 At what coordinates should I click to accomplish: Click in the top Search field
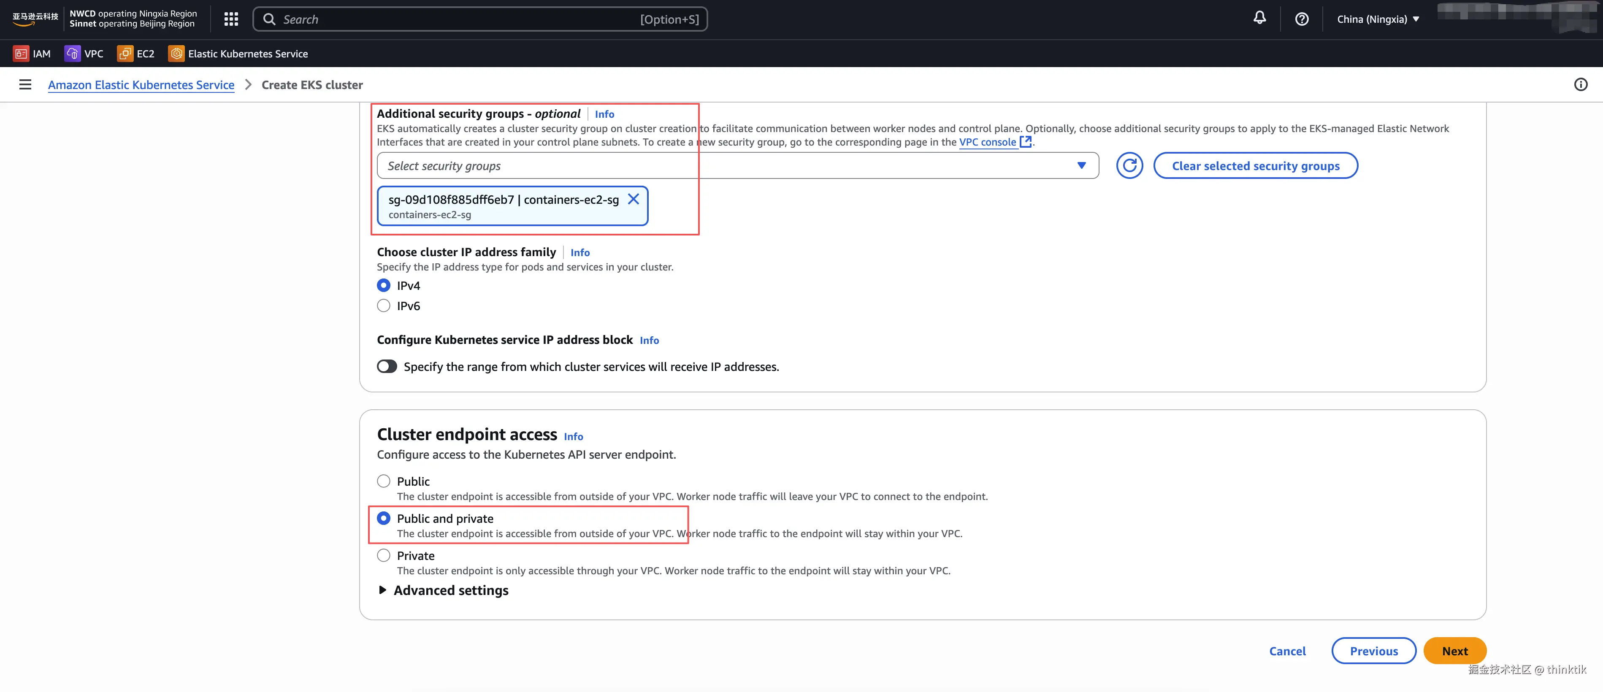[x=460, y=19]
